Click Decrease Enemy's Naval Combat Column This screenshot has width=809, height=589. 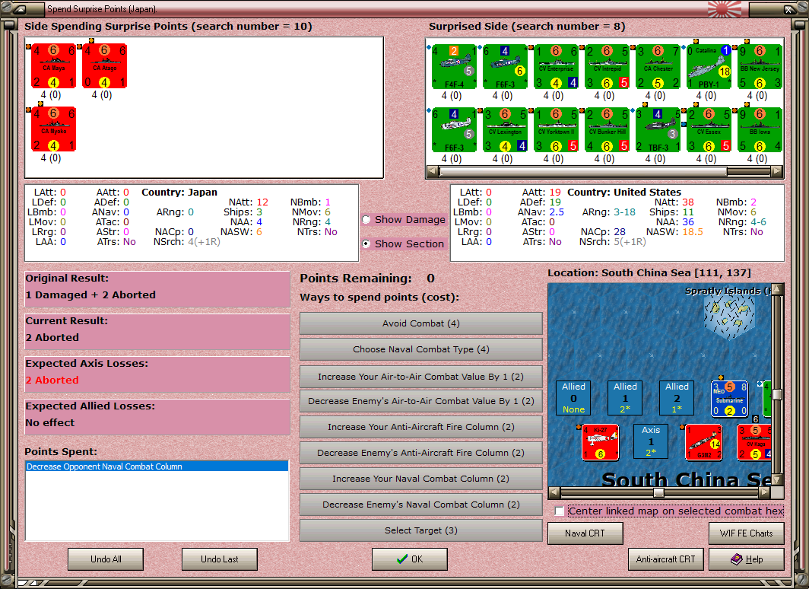[421, 505]
